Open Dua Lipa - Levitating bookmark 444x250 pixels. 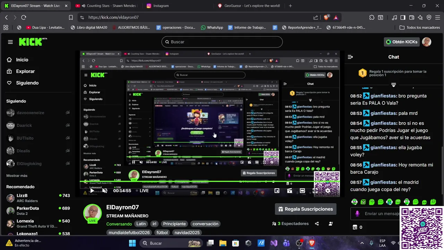point(45,27)
